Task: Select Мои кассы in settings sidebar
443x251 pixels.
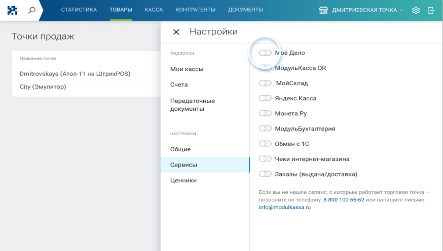Action: click(187, 69)
